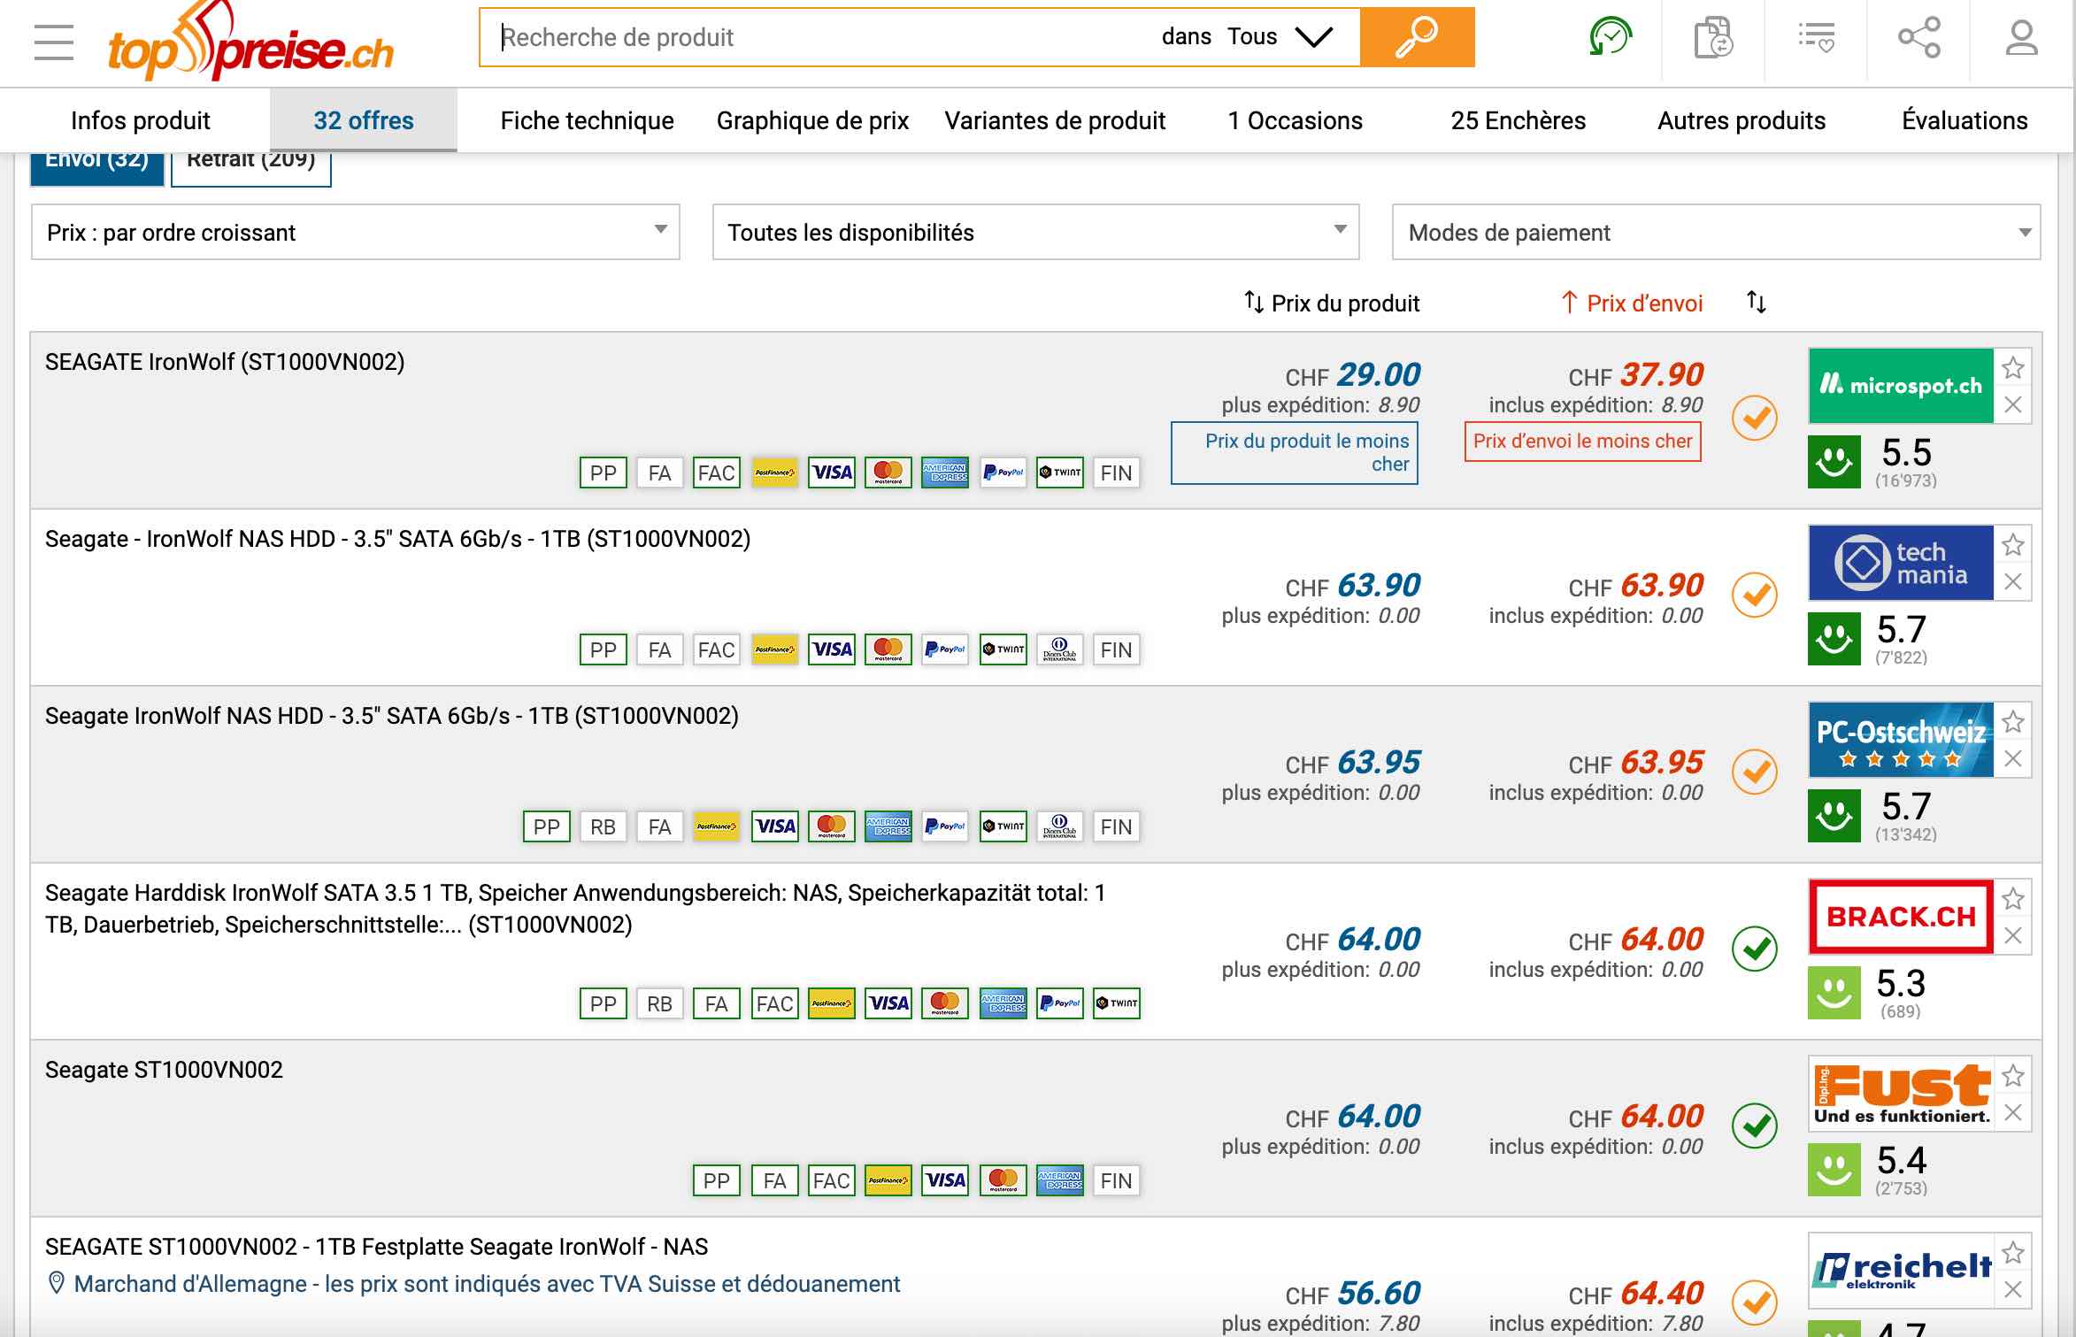The width and height of the screenshot is (2076, 1337).
Task: Open the price alert clock icon
Action: point(1610,38)
